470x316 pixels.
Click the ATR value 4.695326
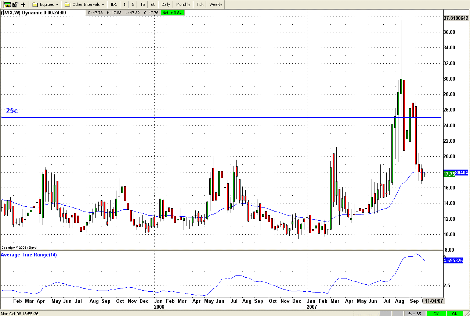(x=453, y=260)
